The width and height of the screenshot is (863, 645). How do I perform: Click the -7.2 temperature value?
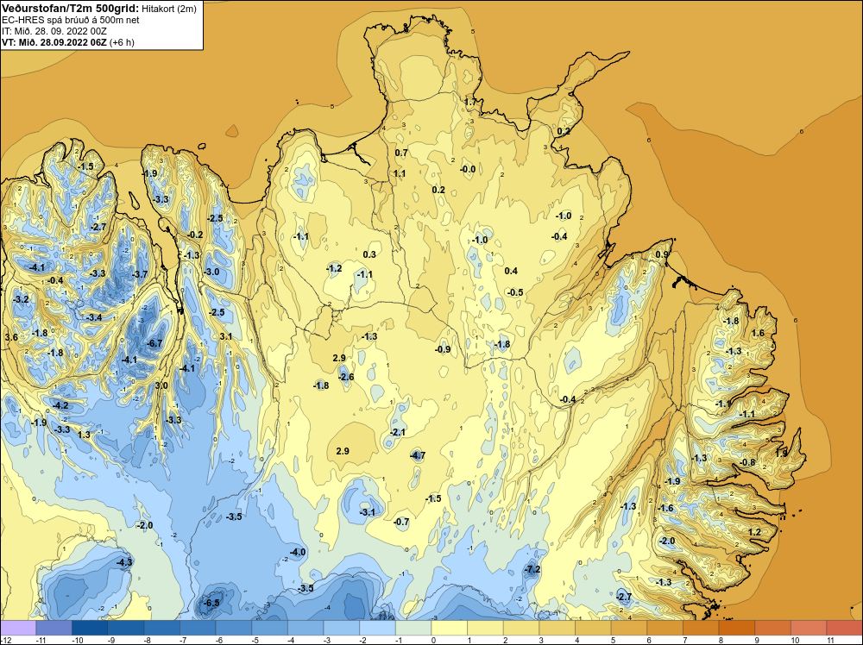(532, 569)
